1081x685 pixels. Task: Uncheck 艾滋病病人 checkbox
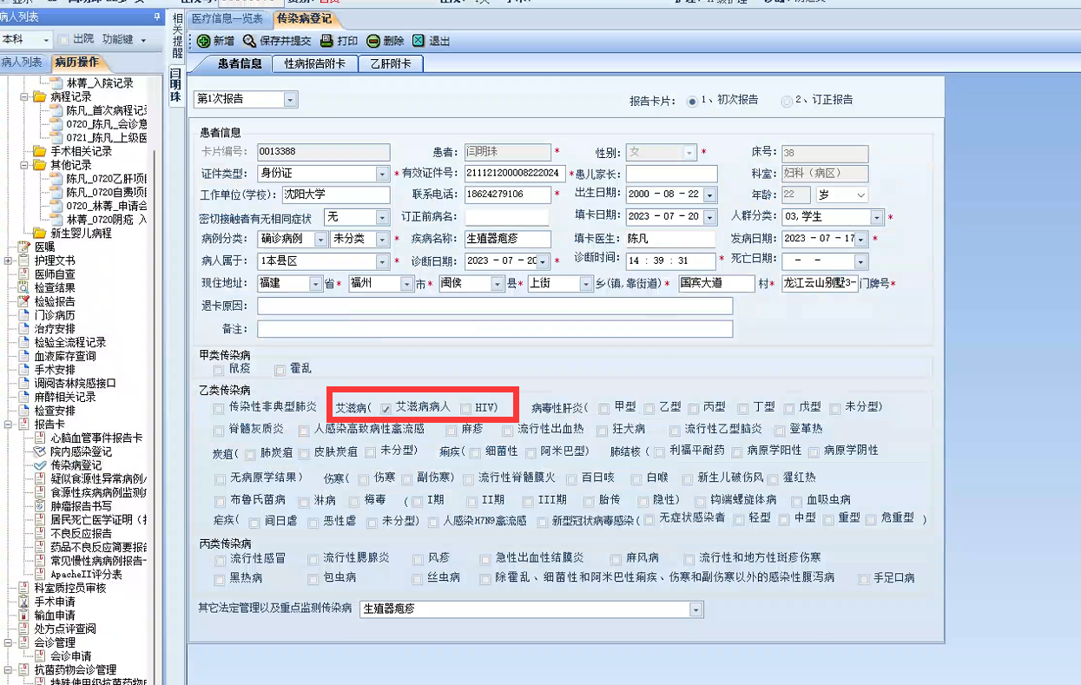386,408
